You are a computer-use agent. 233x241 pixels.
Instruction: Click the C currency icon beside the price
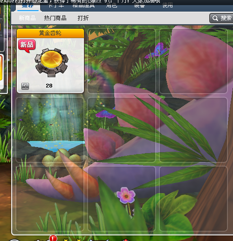pos(25,86)
